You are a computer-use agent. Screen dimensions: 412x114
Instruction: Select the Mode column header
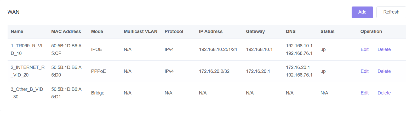[x=97, y=31]
